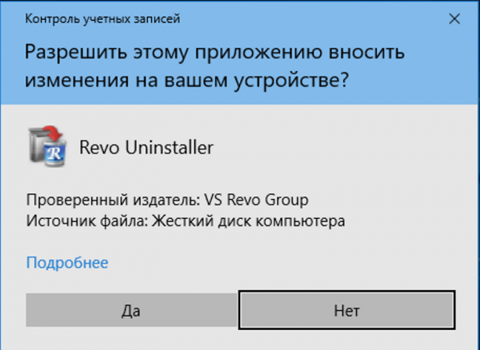The width and height of the screenshot is (480, 350).
Task: Click the Жесткий диск компьютера text
Action: [x=248, y=221]
